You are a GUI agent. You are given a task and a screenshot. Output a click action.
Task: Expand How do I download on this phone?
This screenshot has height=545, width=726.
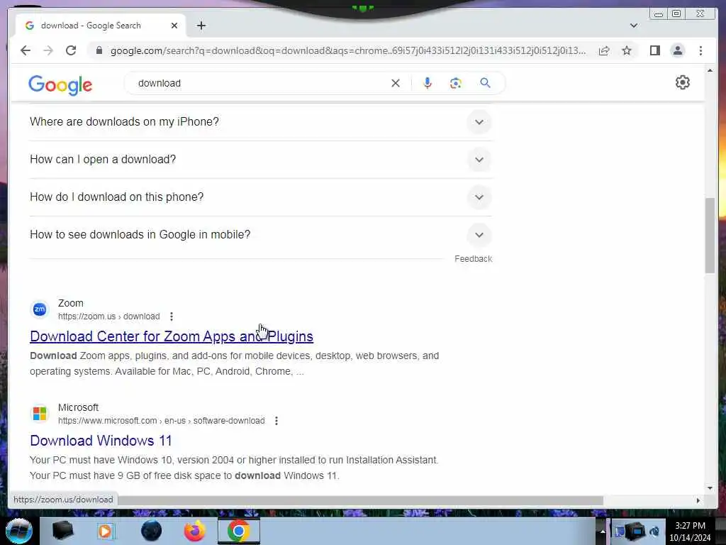click(260, 197)
